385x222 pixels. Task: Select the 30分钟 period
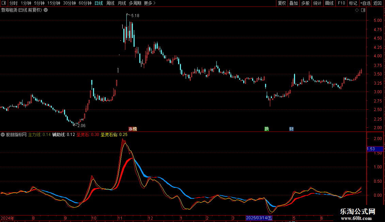click(69, 3)
